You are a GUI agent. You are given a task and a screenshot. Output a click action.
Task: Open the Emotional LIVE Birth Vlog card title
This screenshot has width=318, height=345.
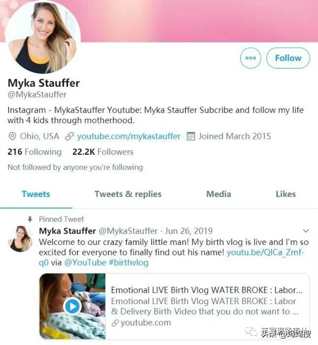click(207, 290)
